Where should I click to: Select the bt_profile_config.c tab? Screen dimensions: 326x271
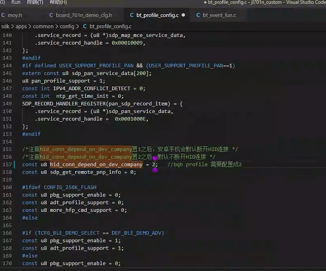[x=157, y=15]
